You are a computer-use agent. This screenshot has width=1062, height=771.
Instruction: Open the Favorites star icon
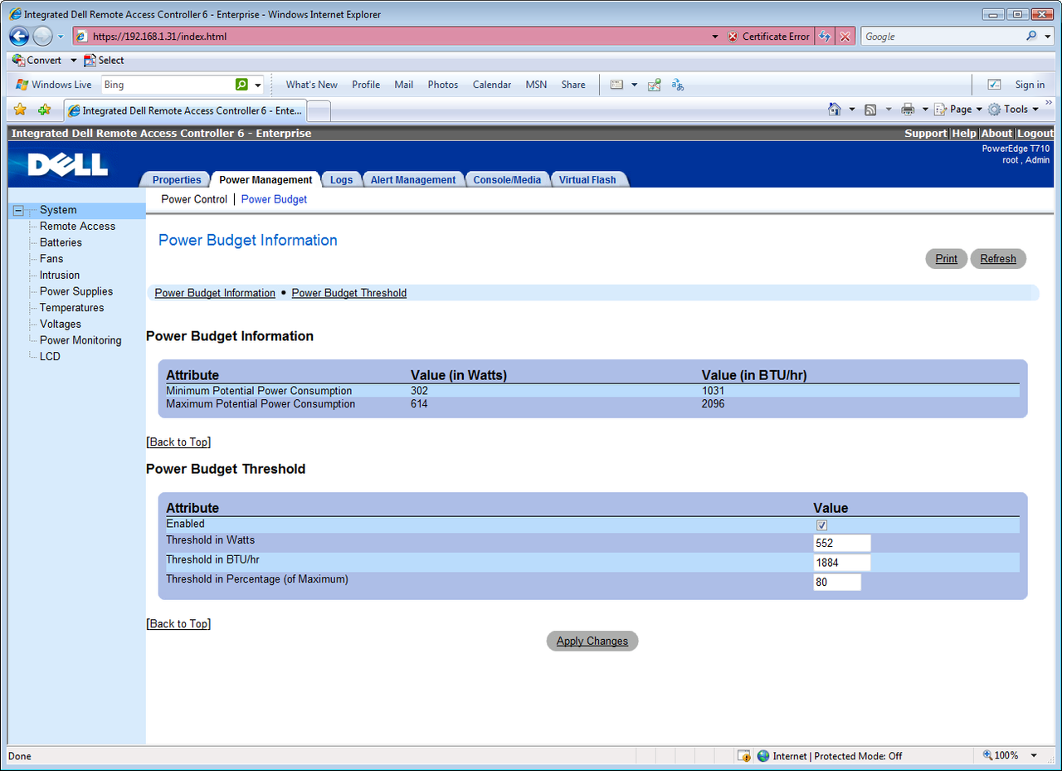pos(20,110)
